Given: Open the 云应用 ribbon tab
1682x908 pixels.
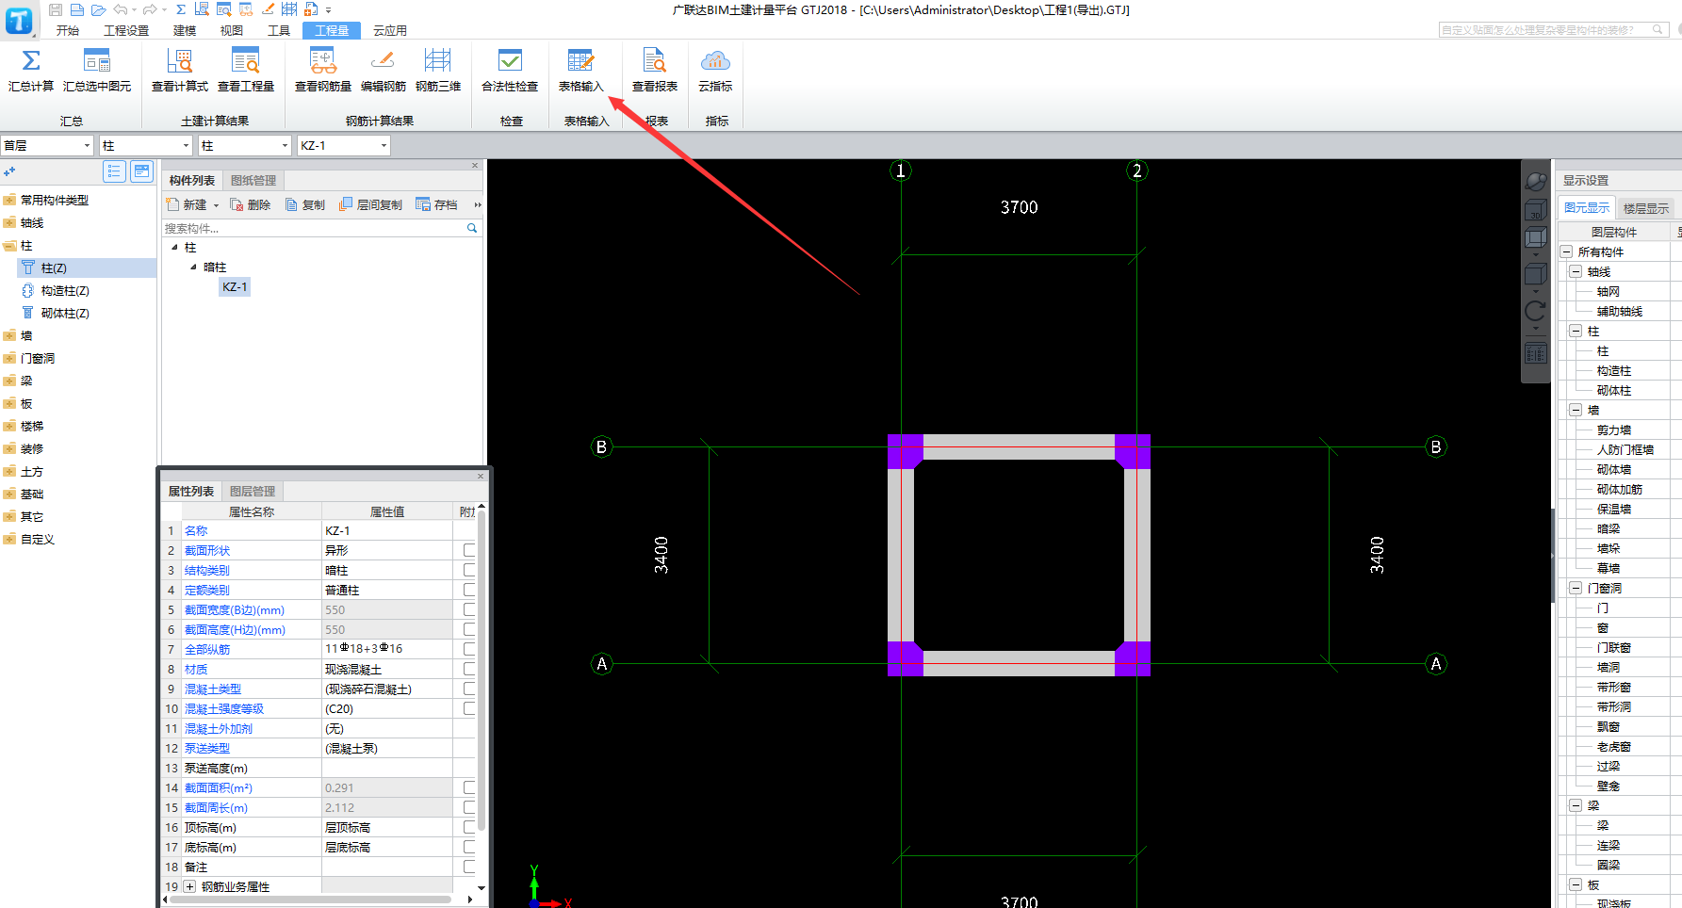Looking at the screenshot, I should pyautogui.click(x=390, y=30).
